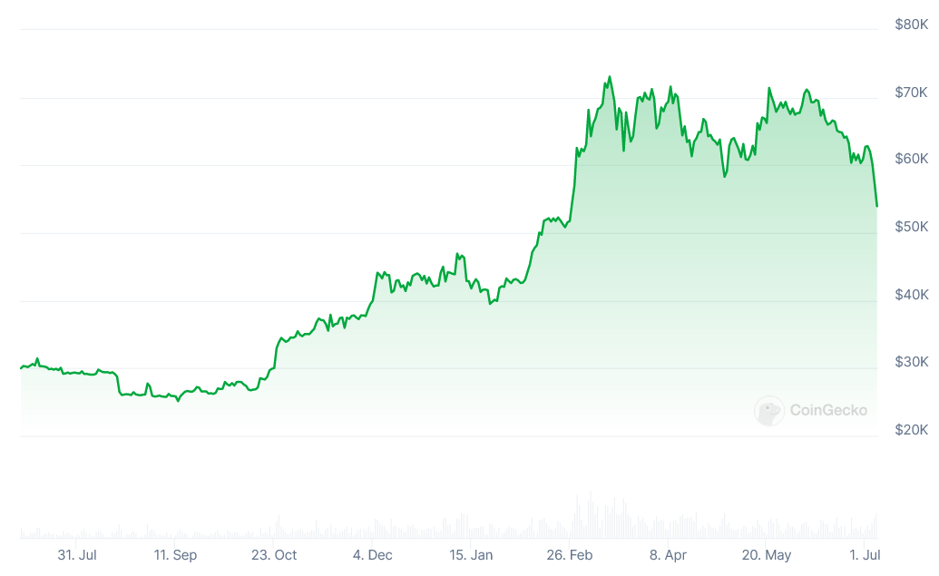Image resolution: width=939 pixels, height=576 pixels.
Task: Click the $20K price axis label
Action: [x=911, y=430]
